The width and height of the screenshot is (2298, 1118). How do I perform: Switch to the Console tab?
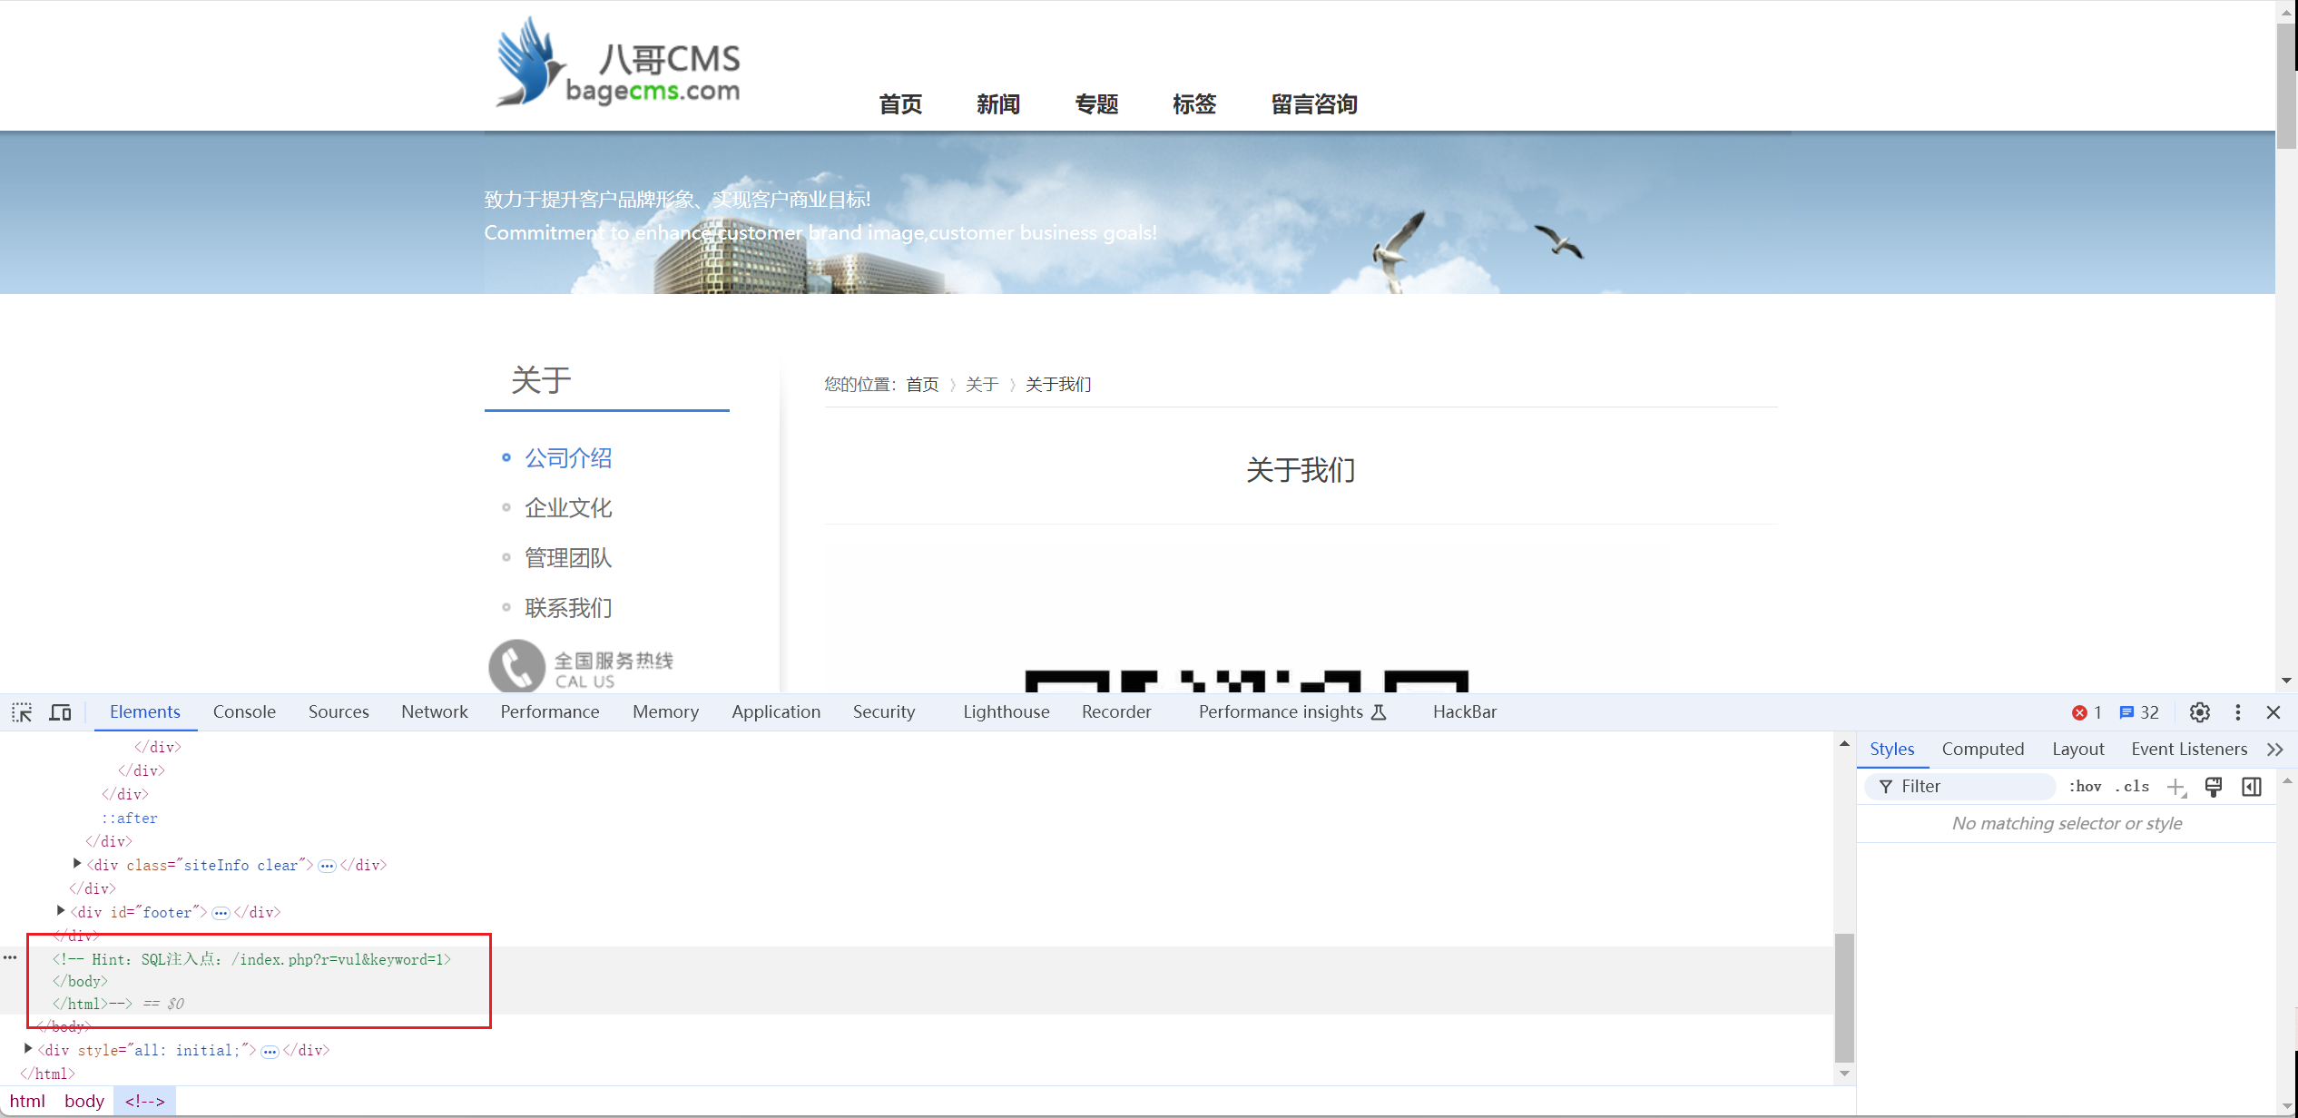click(244, 712)
